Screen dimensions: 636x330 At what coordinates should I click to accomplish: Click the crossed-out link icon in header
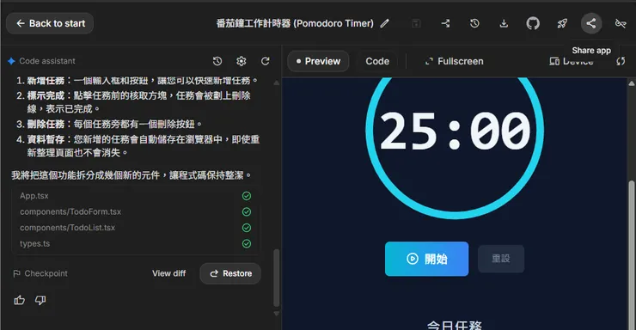pyautogui.click(x=621, y=23)
